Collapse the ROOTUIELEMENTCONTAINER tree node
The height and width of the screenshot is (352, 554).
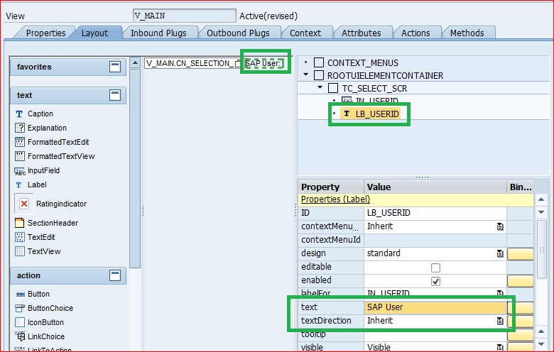click(x=306, y=75)
